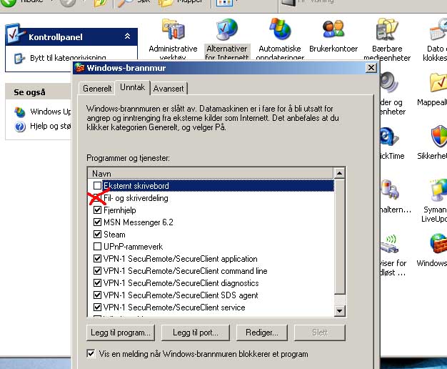
Task: Click the Views toolbar icon
Action: [x=224, y=3]
